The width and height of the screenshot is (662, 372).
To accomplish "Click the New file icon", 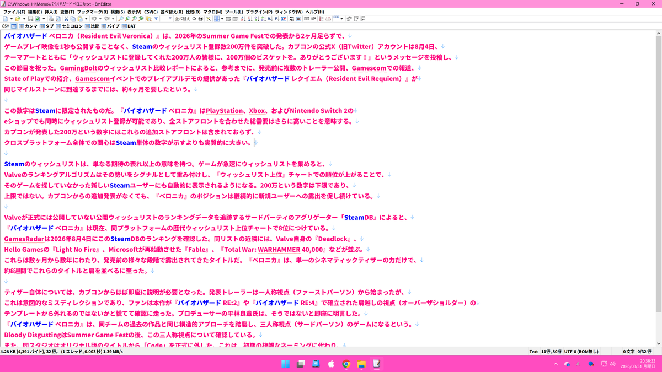I will pyautogui.click(x=6, y=19).
